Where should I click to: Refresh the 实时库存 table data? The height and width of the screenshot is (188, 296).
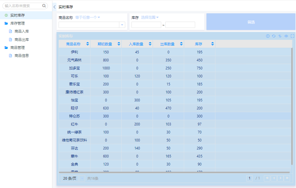pyautogui.click(x=274, y=36)
